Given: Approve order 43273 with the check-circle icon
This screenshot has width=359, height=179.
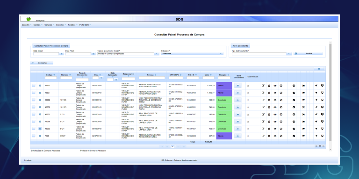Looking at the screenshot, I should 294,114.
